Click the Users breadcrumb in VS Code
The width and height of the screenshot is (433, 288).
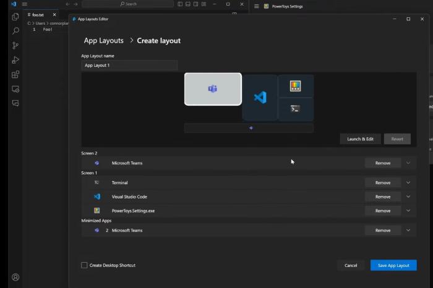(x=40, y=23)
